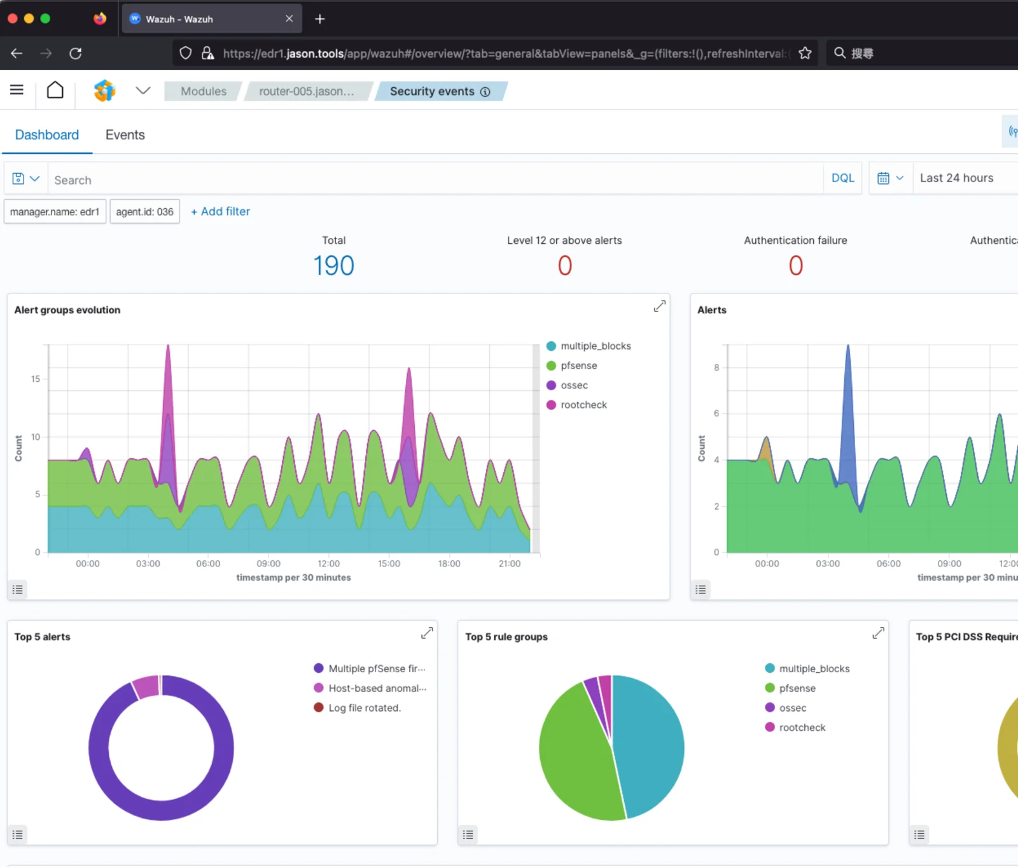The width and height of the screenshot is (1018, 867).
Task: Click the agent.id: 036 filter pill
Action: 144,211
